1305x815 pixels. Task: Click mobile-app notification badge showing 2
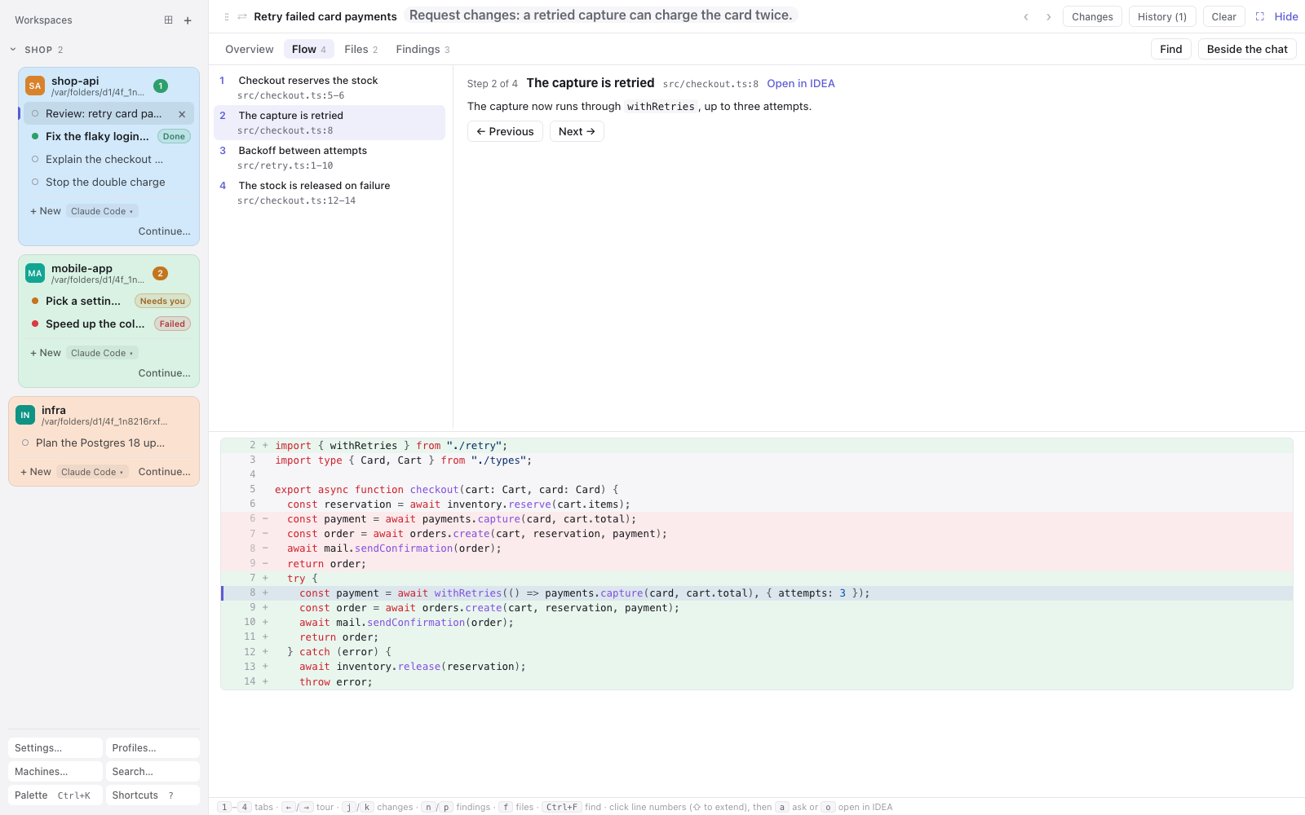pos(161,273)
